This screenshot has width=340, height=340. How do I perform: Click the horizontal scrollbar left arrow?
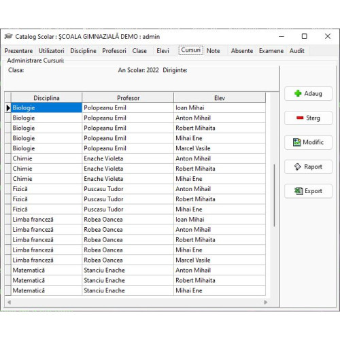(9, 302)
